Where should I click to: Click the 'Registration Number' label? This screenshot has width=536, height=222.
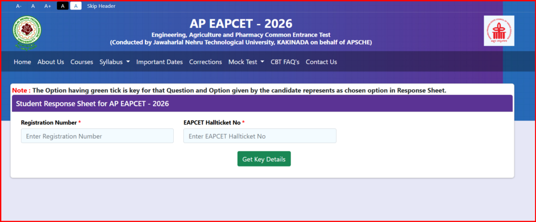click(x=49, y=123)
